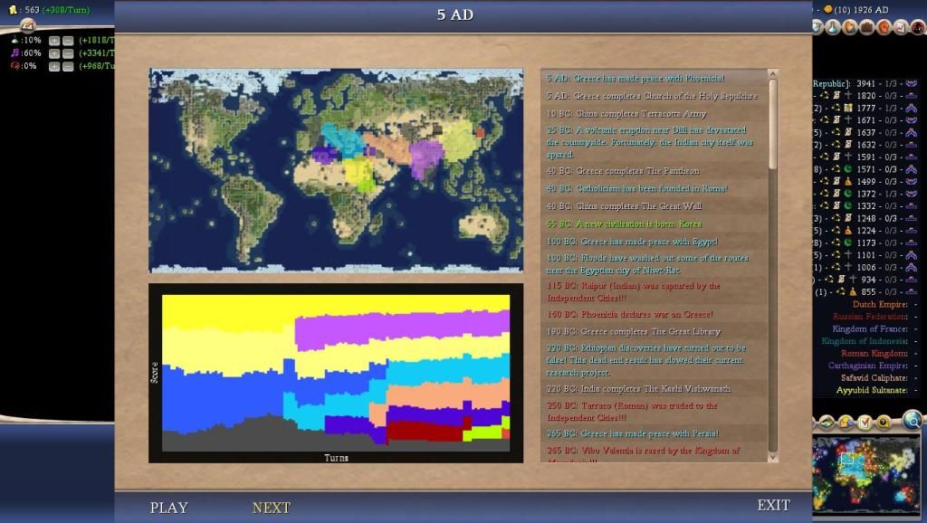This screenshot has height=523, width=927.
Task: Select 'India completes The Kashi Vishwanath' entry
Action: tap(638, 389)
